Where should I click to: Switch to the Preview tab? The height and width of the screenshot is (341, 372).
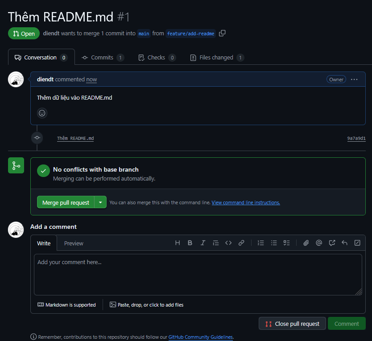(74, 243)
